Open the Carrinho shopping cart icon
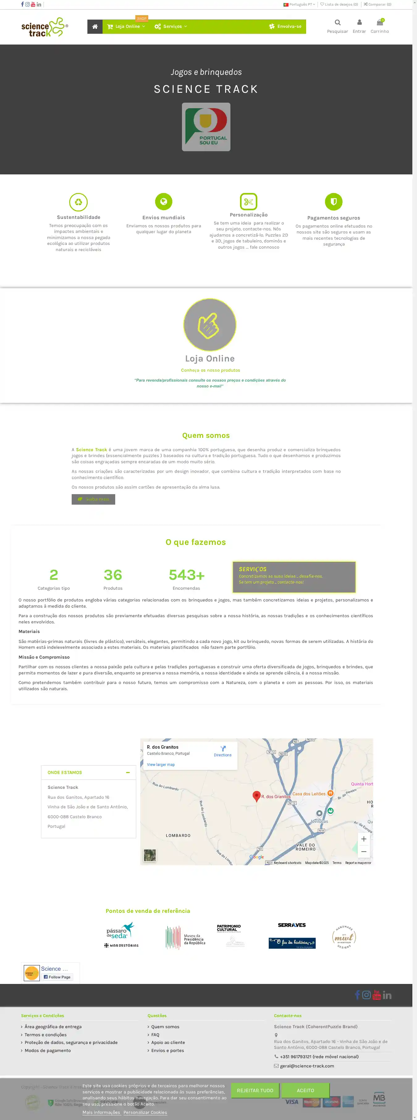Screen dimensions: 417x1120 [380, 23]
